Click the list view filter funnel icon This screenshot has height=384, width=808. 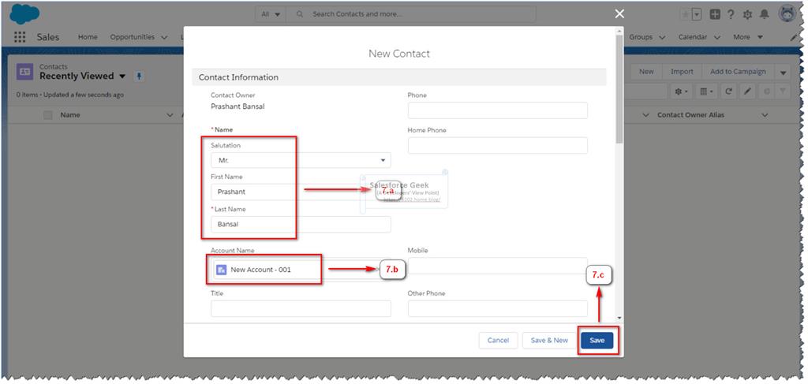(x=783, y=91)
